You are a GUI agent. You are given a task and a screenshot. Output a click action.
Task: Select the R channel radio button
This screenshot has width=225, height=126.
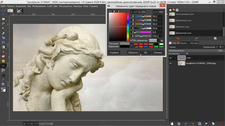pos(131,16)
